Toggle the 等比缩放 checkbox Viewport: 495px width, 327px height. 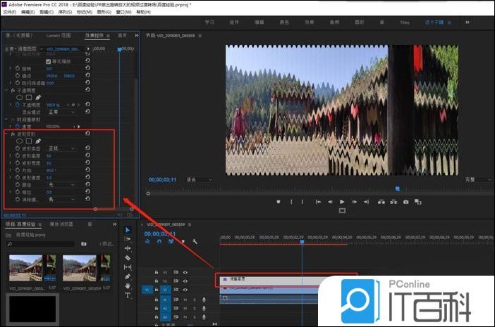pyautogui.click(x=49, y=61)
